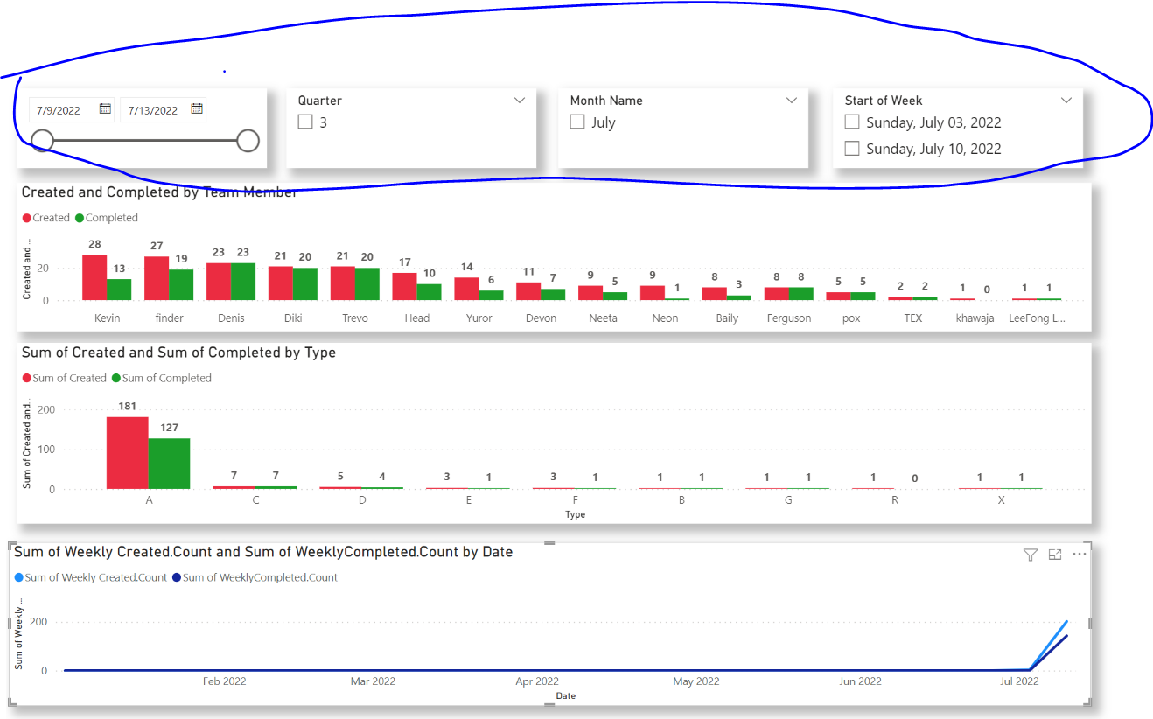
Task: Click the Sum of Completed legend entry
Action: click(162, 378)
